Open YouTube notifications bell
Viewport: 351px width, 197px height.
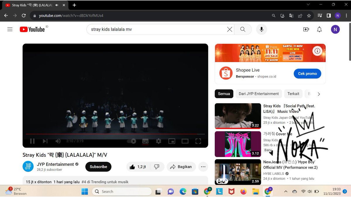tap(319, 29)
